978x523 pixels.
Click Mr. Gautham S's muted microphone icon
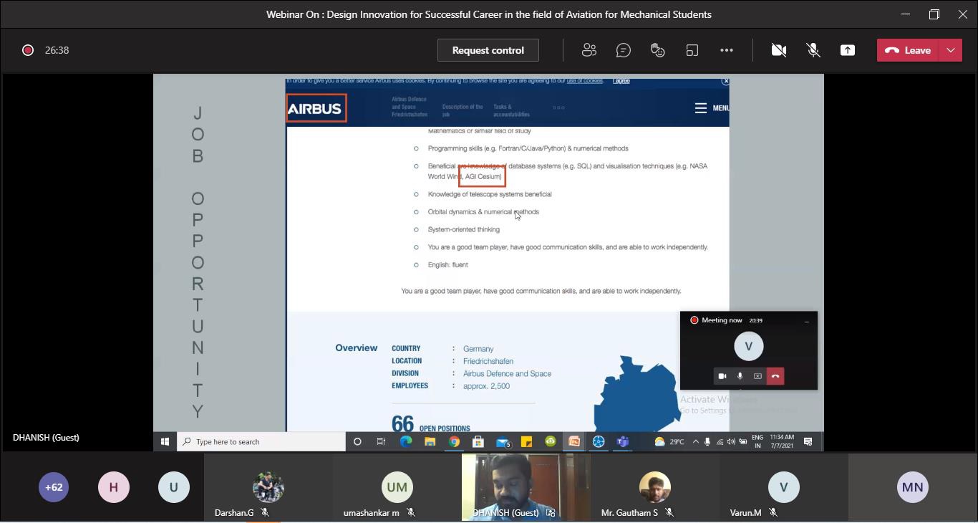tap(669, 513)
